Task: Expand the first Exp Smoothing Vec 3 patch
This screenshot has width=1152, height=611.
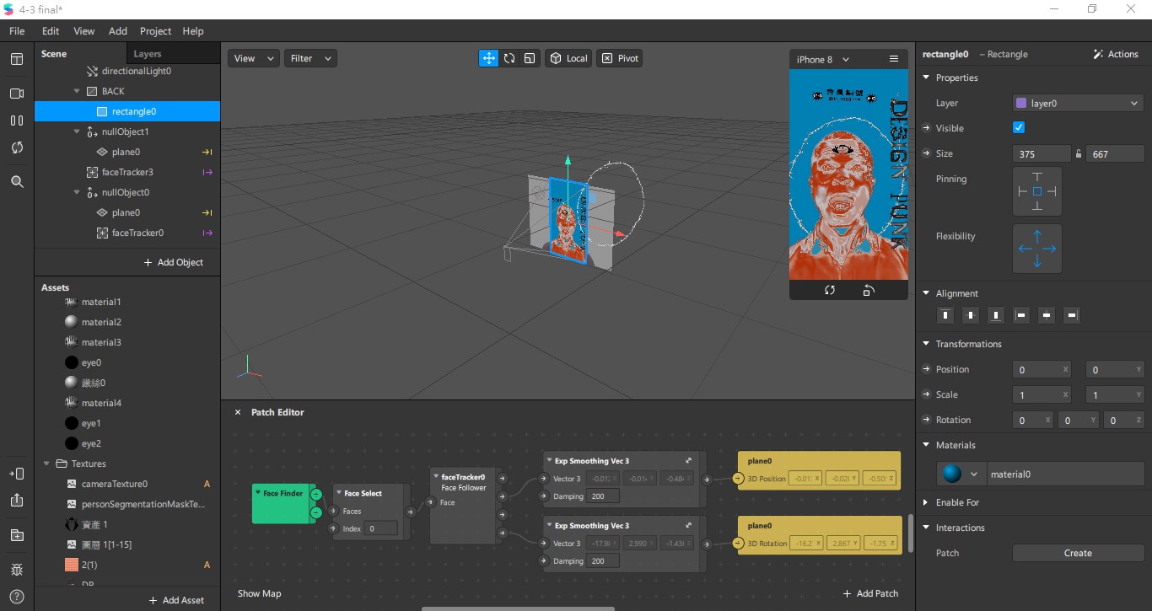Action: (689, 461)
